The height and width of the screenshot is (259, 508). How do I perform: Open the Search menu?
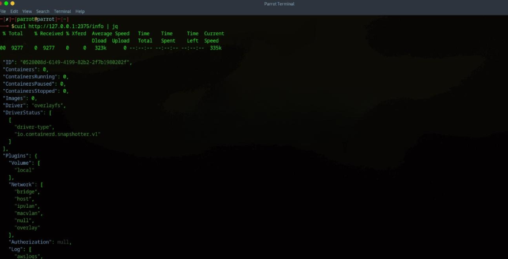(x=43, y=11)
